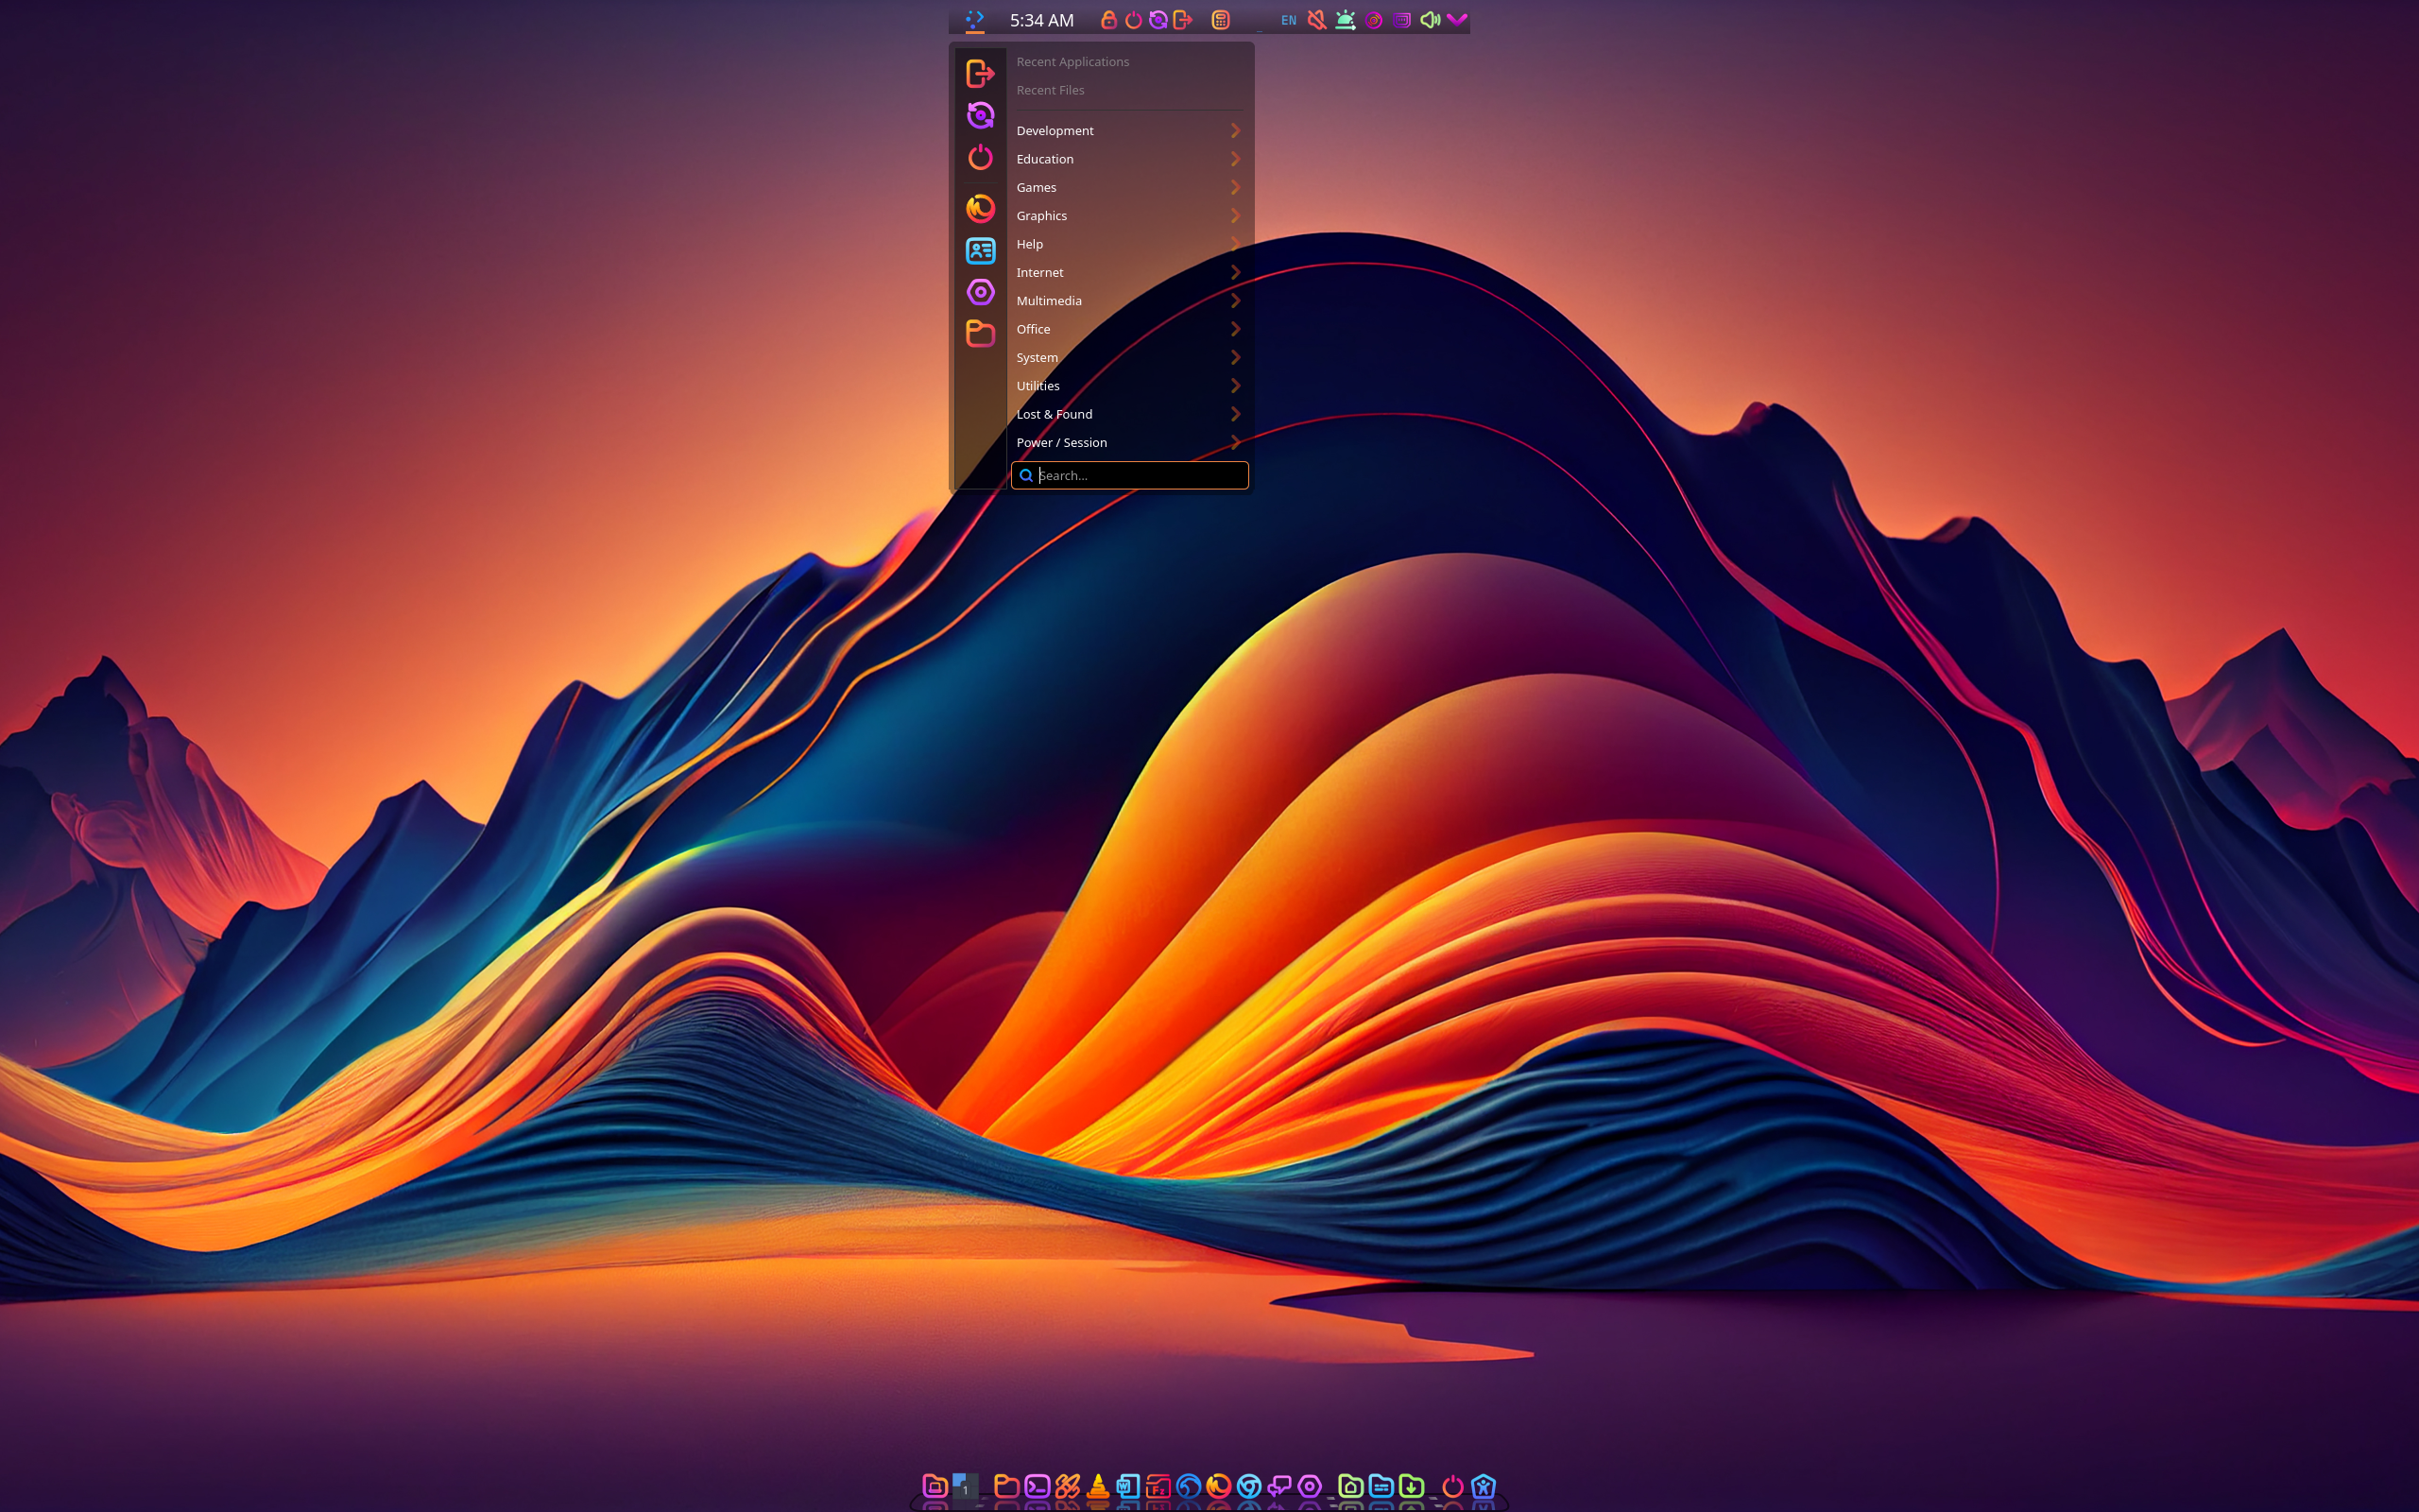Click shutdown power icon in launcher sidebar
This screenshot has width=2419, height=1512.
click(980, 157)
